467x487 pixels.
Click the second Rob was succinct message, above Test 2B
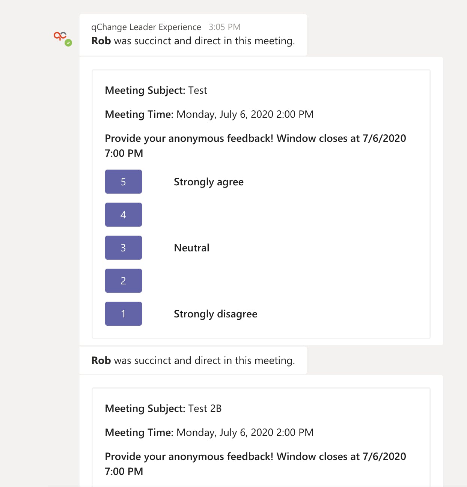pos(193,361)
